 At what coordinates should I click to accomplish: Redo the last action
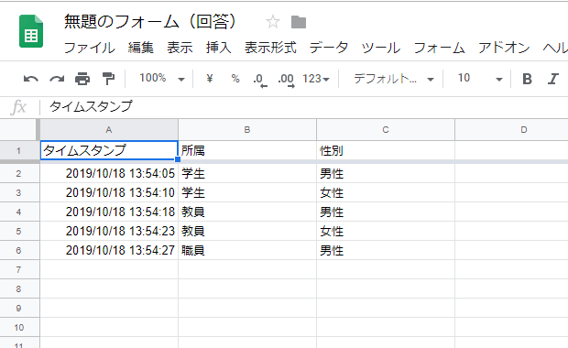[57, 79]
